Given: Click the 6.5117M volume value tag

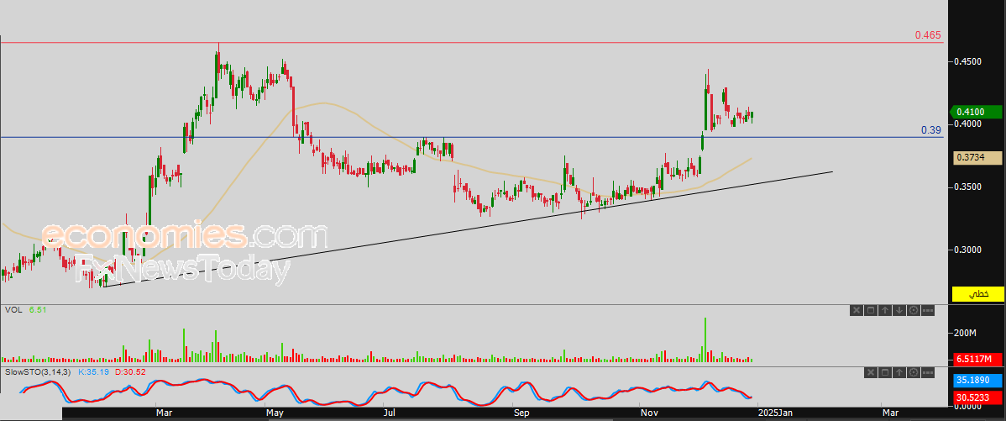Looking at the screenshot, I should 977,359.
